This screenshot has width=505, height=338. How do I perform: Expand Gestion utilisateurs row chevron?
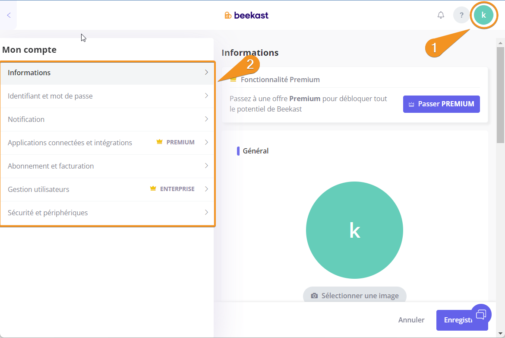coord(206,189)
